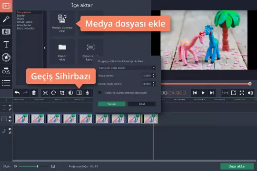The height and width of the screenshot is (171, 257).
Task: Mute the audio track speaker icon
Action: pyautogui.click(x=10, y=129)
